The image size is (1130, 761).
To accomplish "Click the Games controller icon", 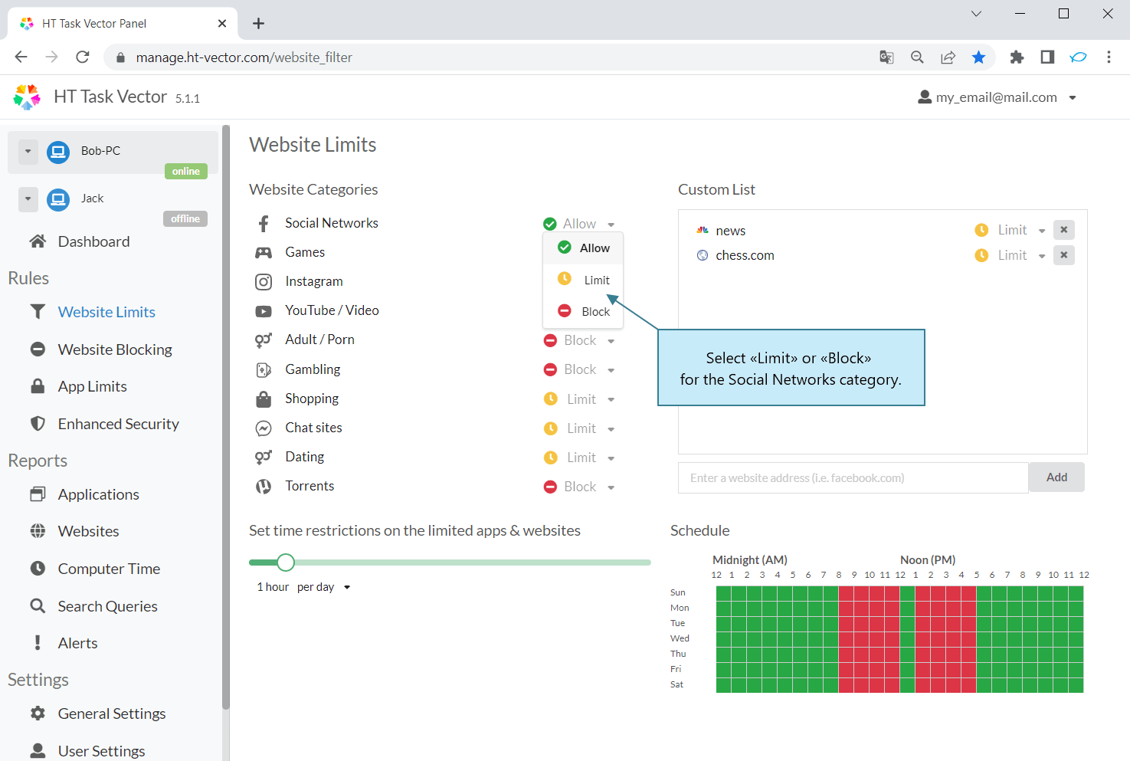I will [264, 253].
